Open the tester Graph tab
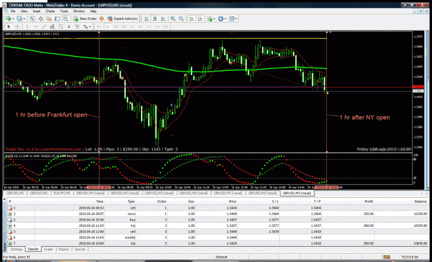Viewport: 432px width, 262px height. [48, 250]
